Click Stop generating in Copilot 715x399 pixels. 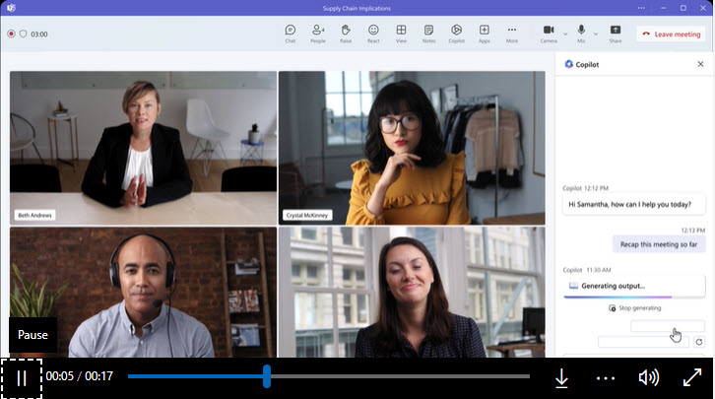(x=635, y=308)
